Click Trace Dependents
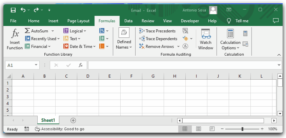Screen dimensions: 286x138 click(158, 39)
